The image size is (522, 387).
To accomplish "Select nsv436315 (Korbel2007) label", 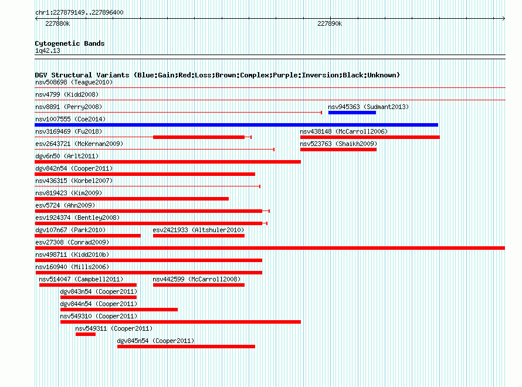I will click(x=74, y=181).
